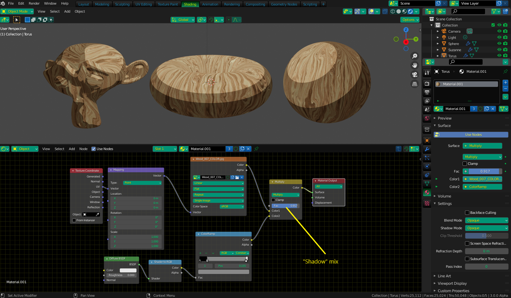Click the pan view hand icon

coord(415,65)
